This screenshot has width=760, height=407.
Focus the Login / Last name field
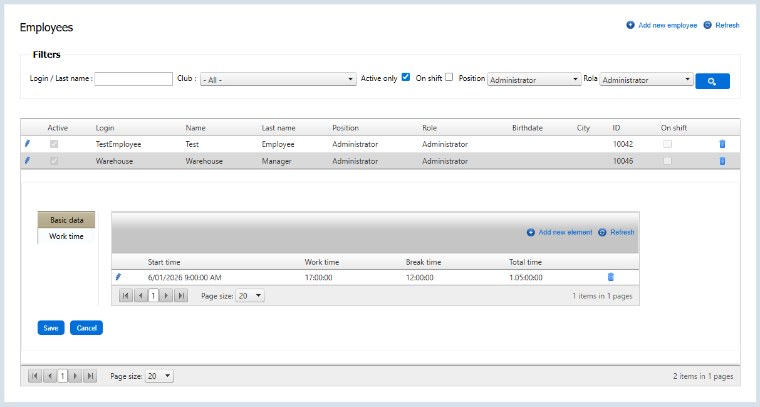pos(133,79)
